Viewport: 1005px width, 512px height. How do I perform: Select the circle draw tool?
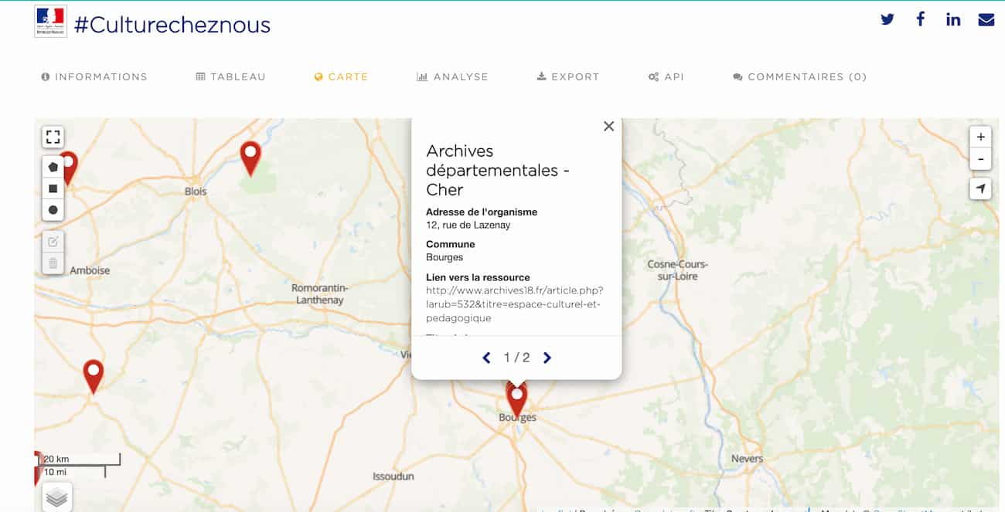(x=53, y=210)
